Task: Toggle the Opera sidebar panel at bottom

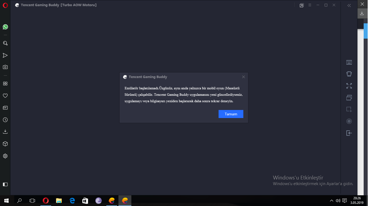Action: (5, 184)
